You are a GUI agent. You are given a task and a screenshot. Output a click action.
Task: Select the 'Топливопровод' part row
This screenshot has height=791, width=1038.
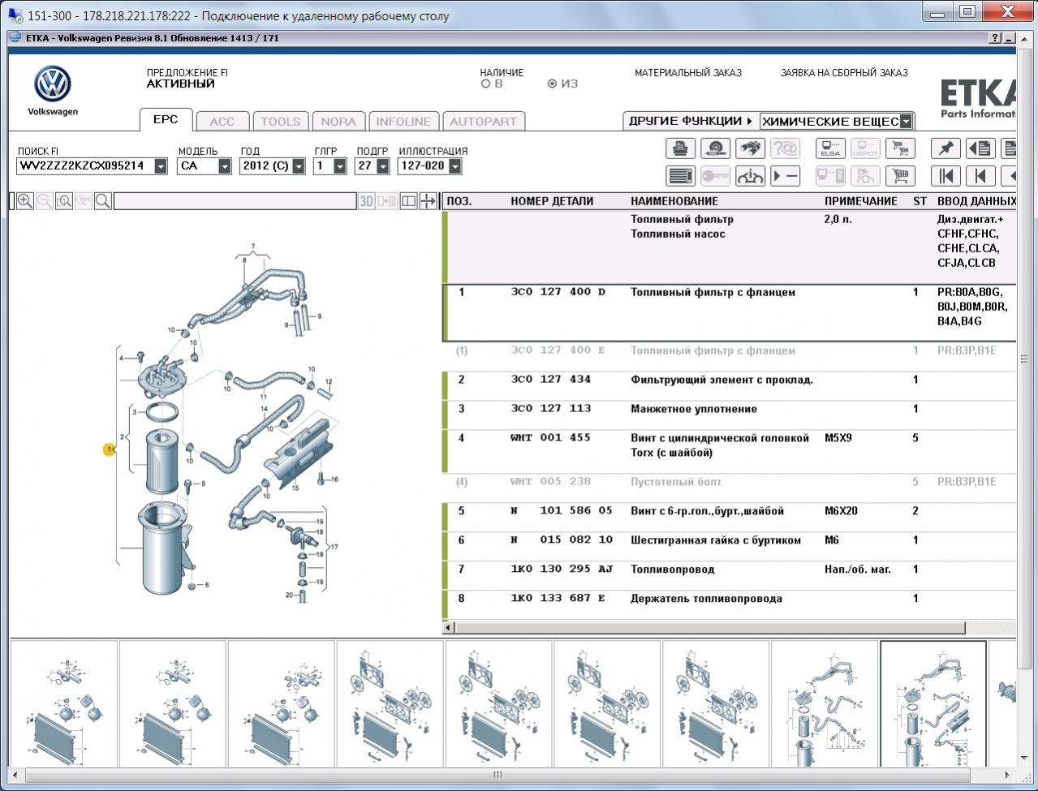(729, 575)
